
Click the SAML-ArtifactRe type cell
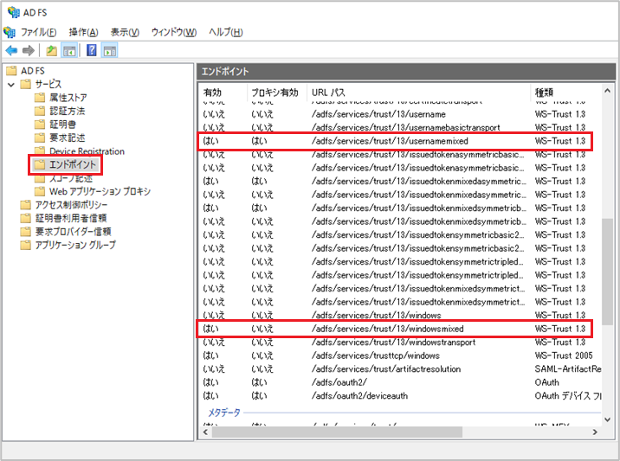pyautogui.click(x=568, y=369)
